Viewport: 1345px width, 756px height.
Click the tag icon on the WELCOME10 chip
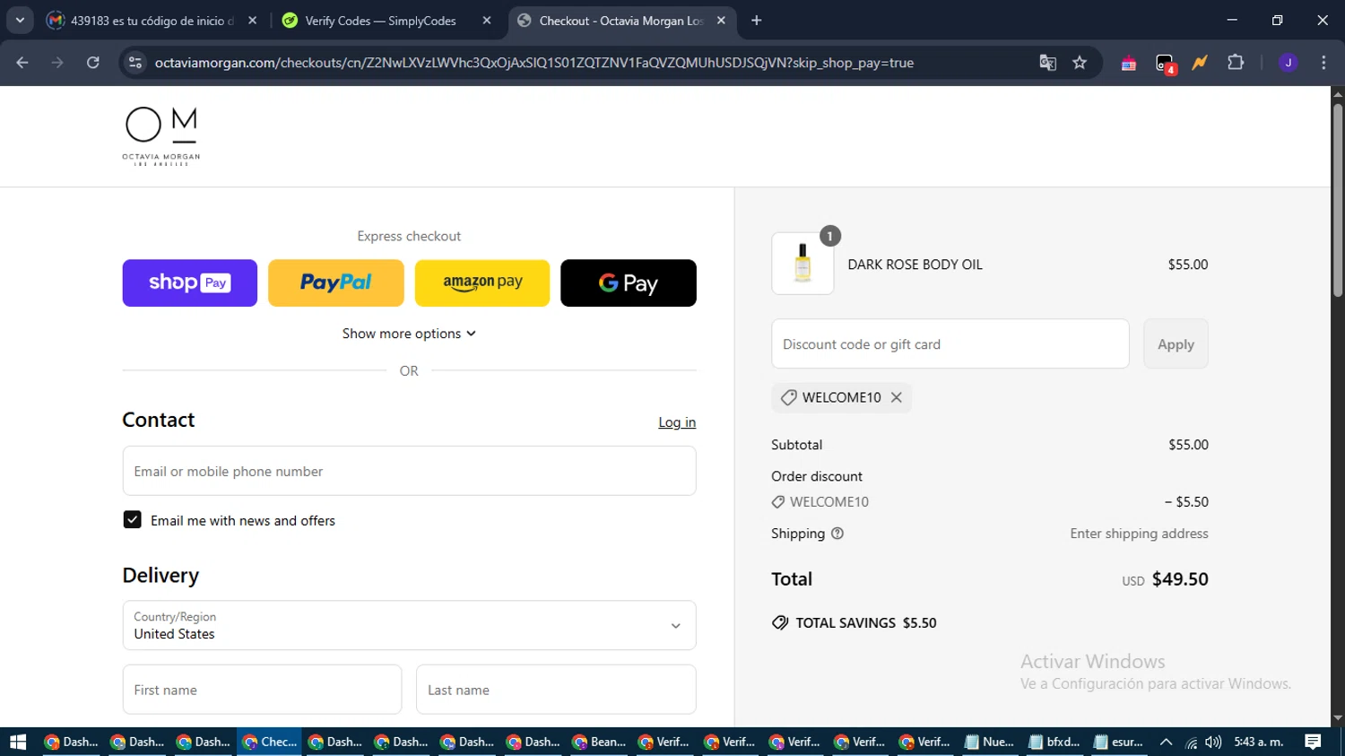click(788, 397)
